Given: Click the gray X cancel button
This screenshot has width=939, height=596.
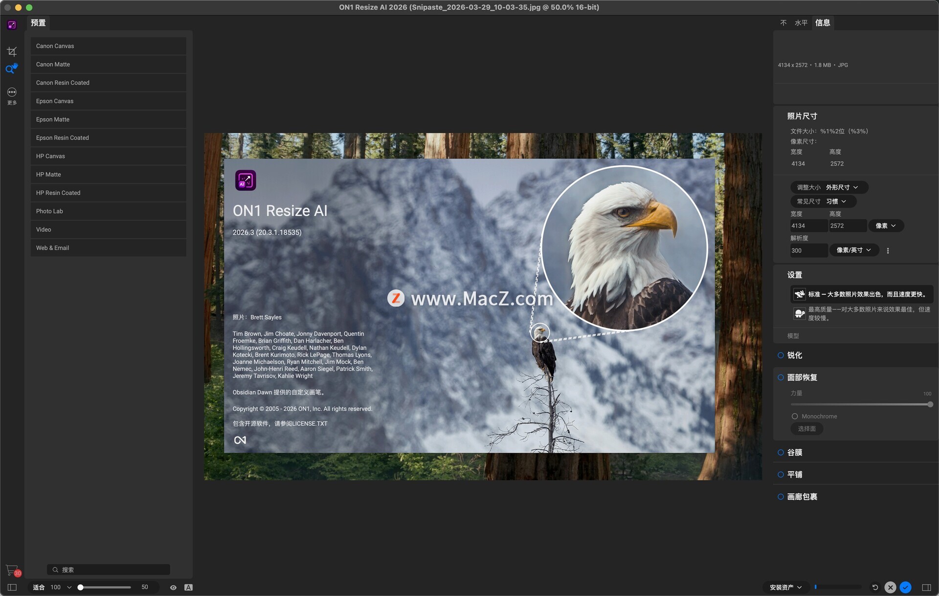Looking at the screenshot, I should 890,587.
